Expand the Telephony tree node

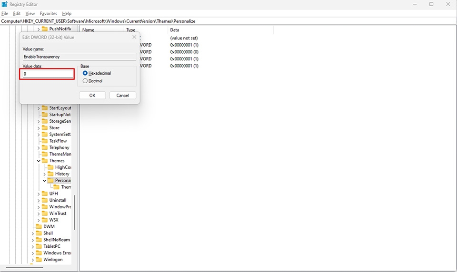(x=39, y=147)
